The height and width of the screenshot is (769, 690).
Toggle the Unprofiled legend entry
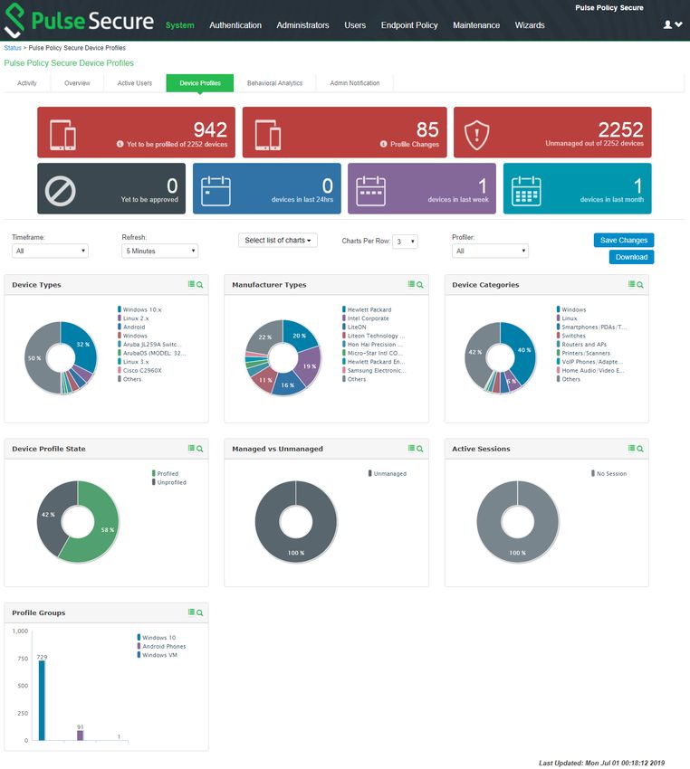(x=169, y=482)
